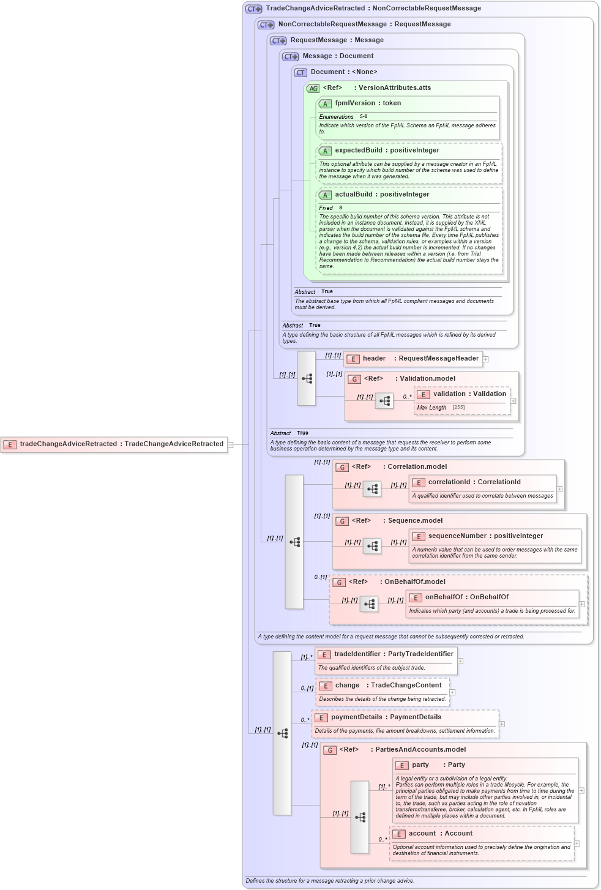Expand the correlationId element
Viewport: 601px width, 890px height.
tap(559, 489)
